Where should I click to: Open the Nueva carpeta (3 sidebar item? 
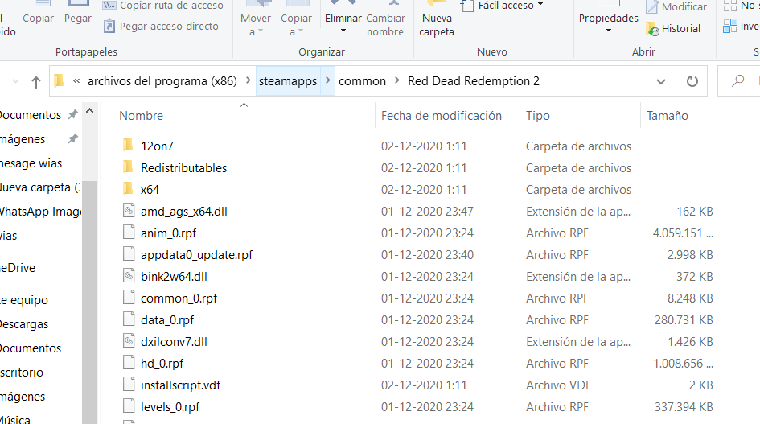41,187
